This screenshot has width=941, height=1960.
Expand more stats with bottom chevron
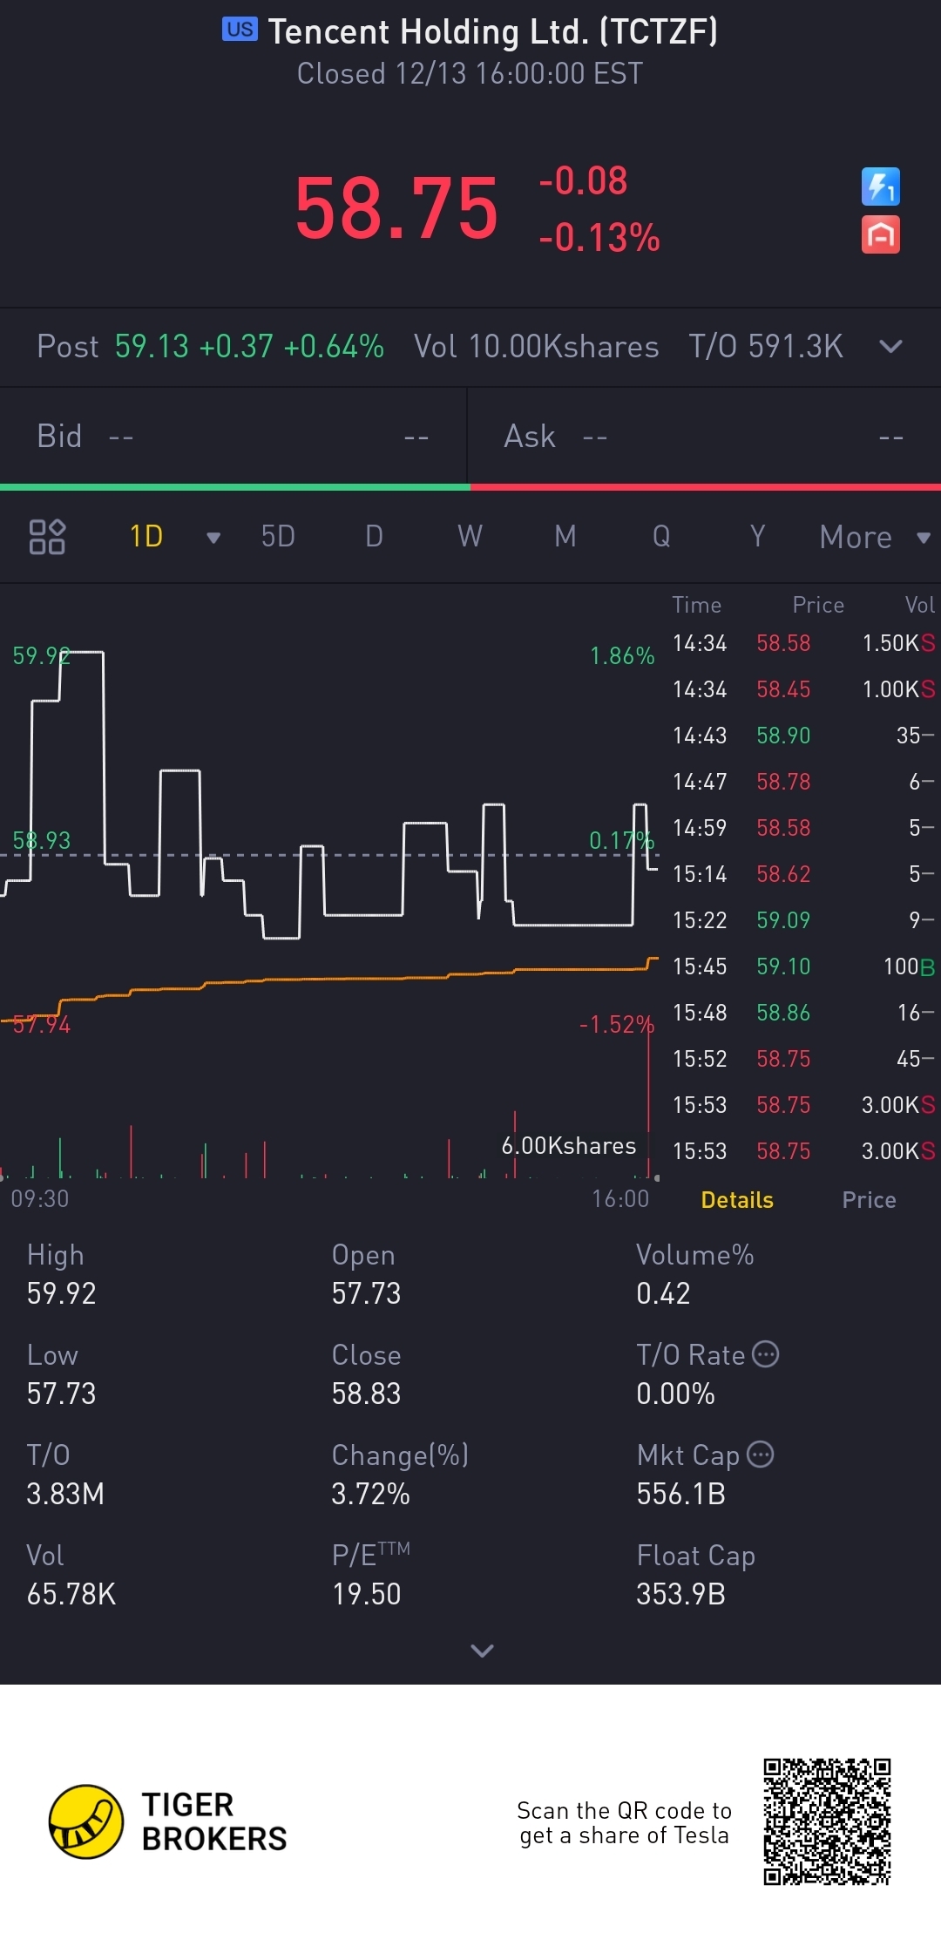tap(482, 1650)
